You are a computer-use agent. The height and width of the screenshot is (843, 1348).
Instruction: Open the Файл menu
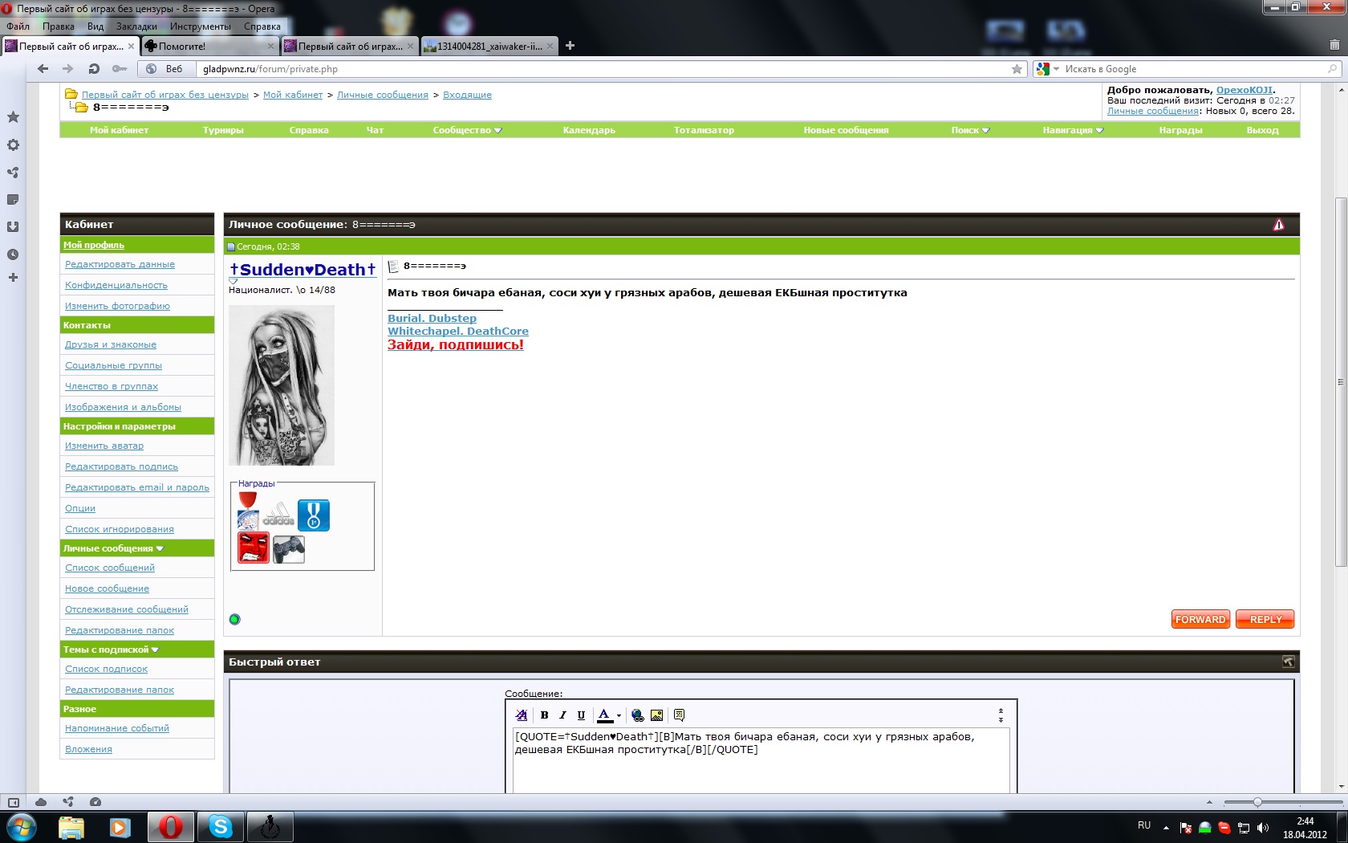point(18,26)
